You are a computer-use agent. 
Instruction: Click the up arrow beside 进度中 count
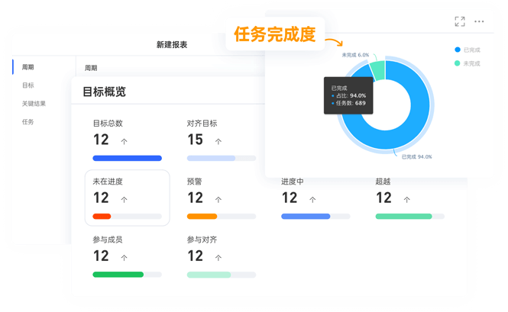[312, 199]
